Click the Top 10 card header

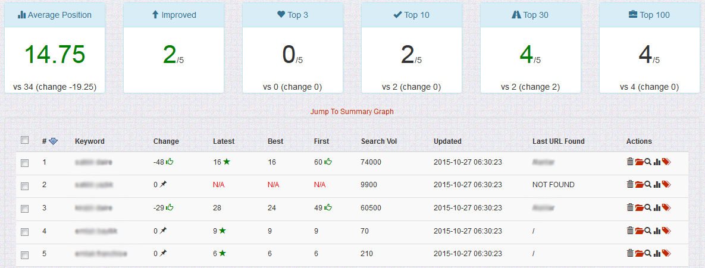click(x=412, y=15)
